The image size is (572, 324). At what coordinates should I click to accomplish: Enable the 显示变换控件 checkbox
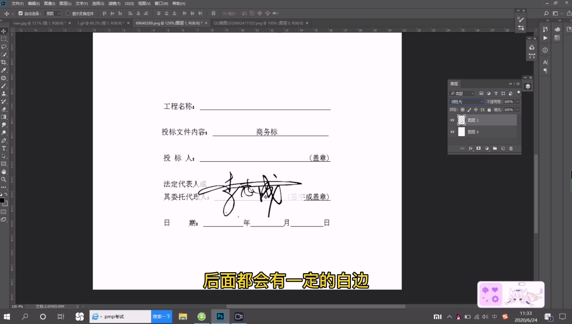click(69, 13)
